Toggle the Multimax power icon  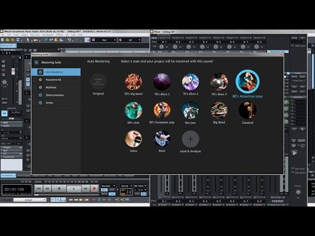point(40,87)
